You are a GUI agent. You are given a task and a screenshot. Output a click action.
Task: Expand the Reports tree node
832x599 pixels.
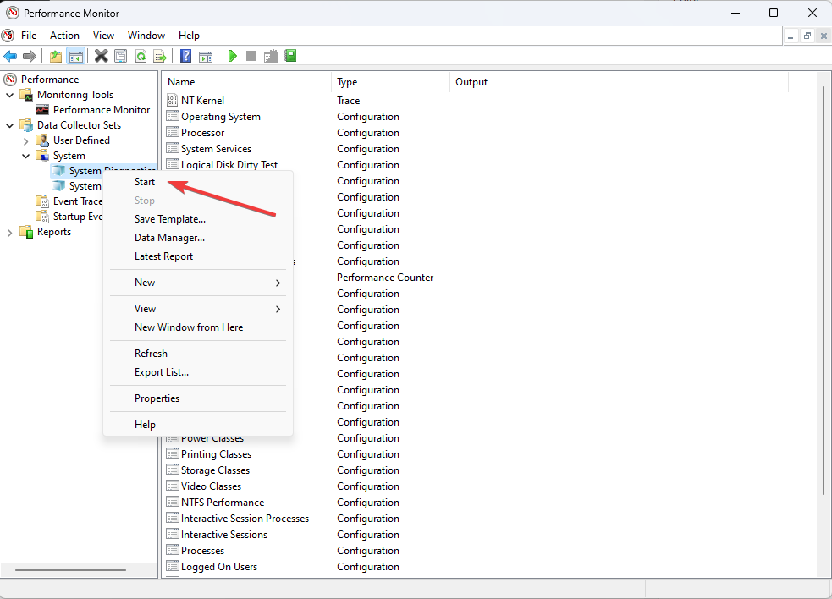pos(9,233)
